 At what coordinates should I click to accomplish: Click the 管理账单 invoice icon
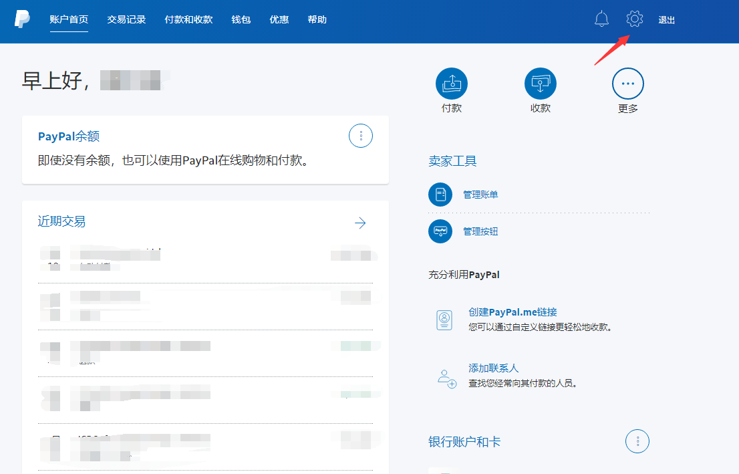440,195
